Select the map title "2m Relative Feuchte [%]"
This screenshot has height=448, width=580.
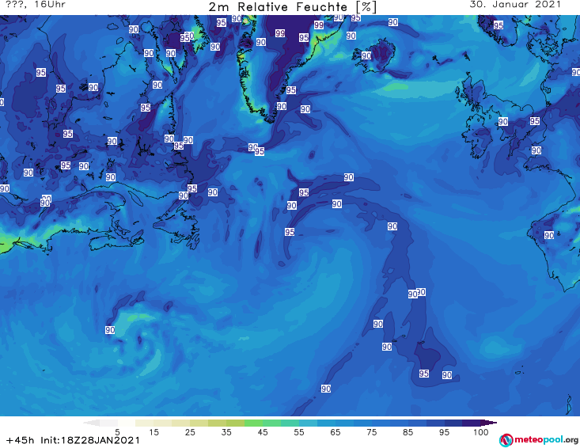pyautogui.click(x=293, y=7)
